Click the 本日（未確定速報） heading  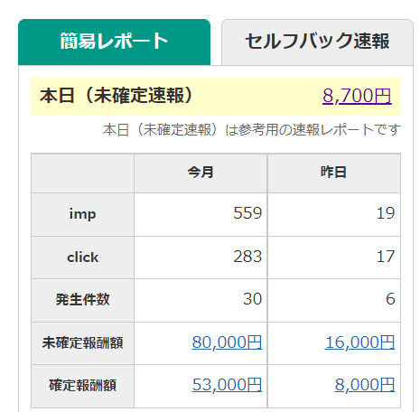tap(116, 96)
